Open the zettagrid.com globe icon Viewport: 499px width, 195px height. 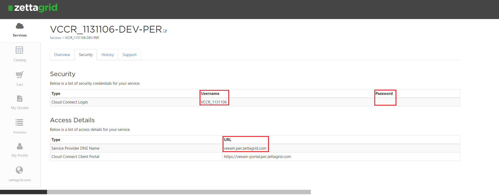coord(19,170)
